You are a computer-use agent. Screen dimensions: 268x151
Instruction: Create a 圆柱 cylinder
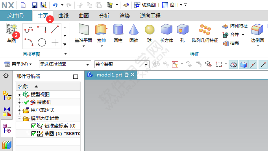(x=118, y=33)
